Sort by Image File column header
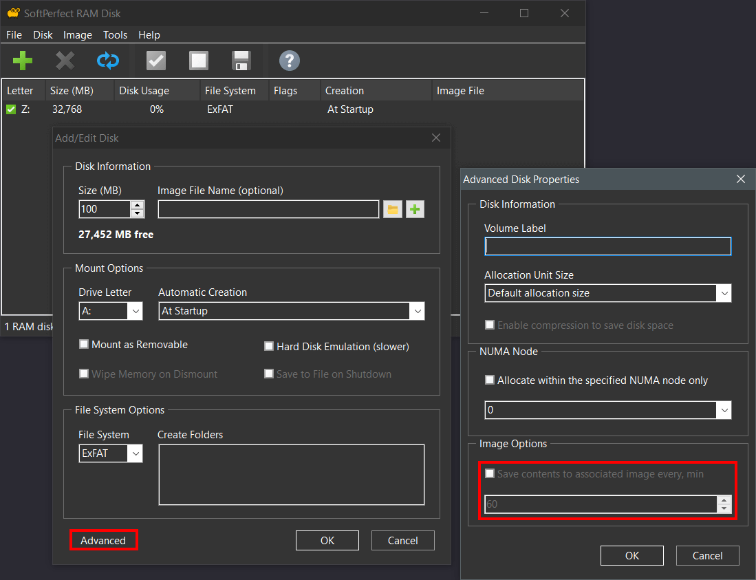The image size is (756, 580). [x=508, y=91]
